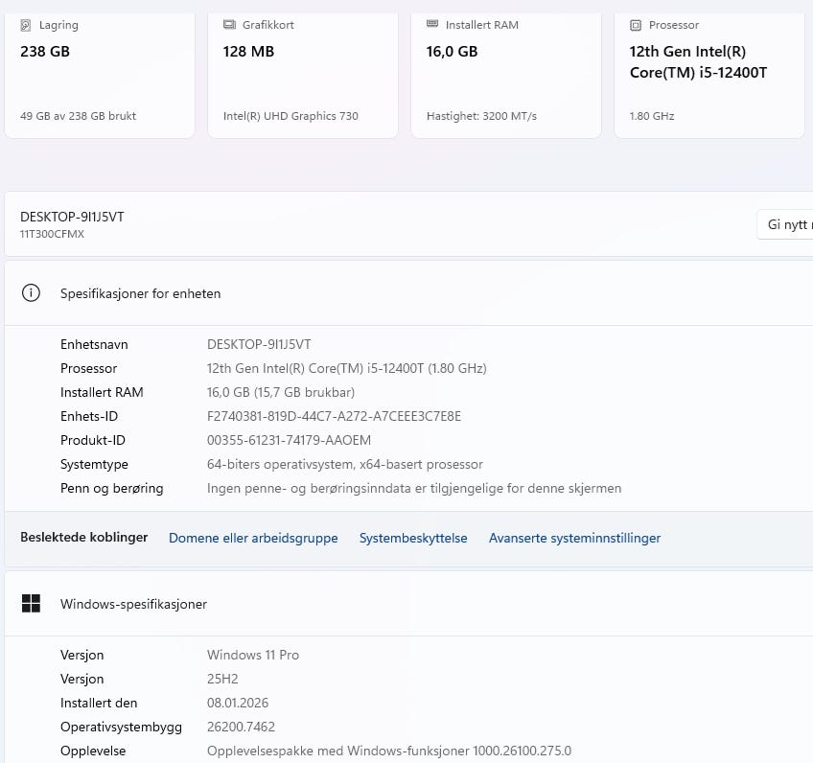Click Intel(R) UHD Graphics 730 text in Grafikkort card
The image size is (813, 763).
[x=290, y=116]
